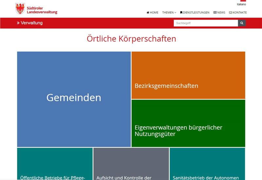Open the Sanitätsbetrieb der Autonomen tile
Image resolution: width=262 pixels, height=180 pixels.
click(207, 164)
